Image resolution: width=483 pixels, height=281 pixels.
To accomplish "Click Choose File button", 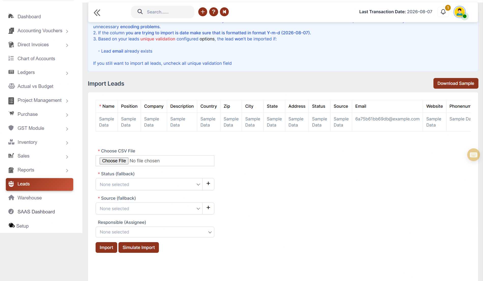I will pyautogui.click(x=114, y=161).
